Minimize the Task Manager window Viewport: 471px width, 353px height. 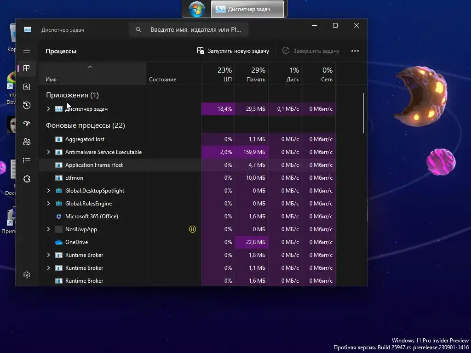tap(315, 26)
